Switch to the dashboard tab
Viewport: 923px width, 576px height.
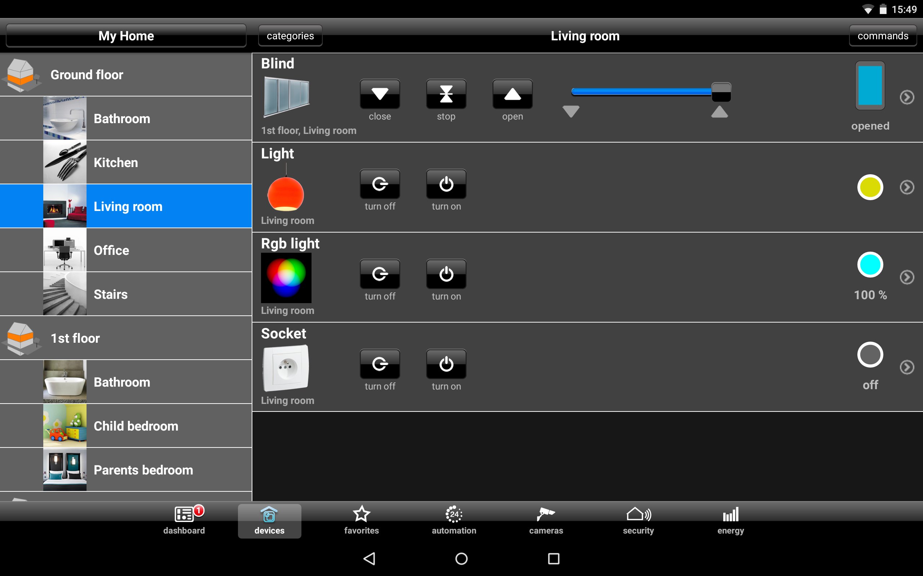tap(184, 521)
